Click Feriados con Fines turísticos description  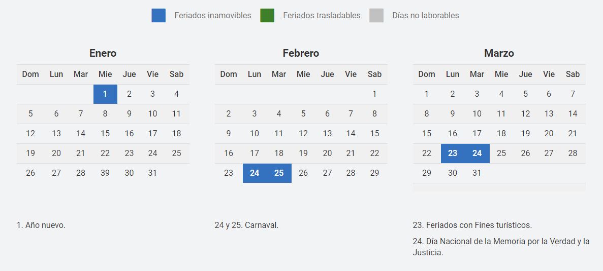point(472,225)
